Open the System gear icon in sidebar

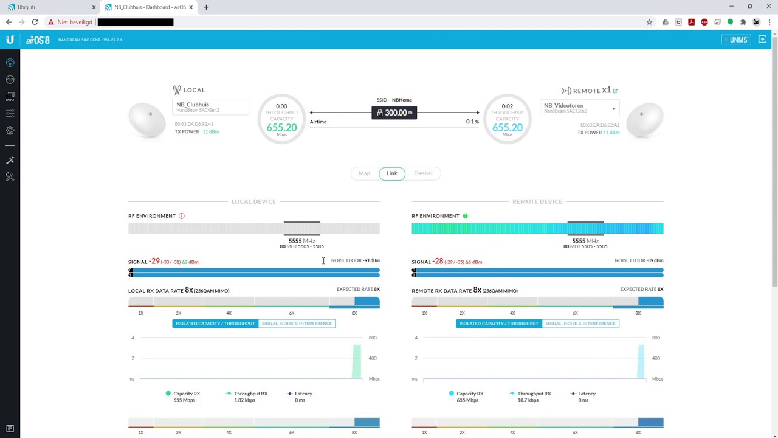pyautogui.click(x=10, y=131)
